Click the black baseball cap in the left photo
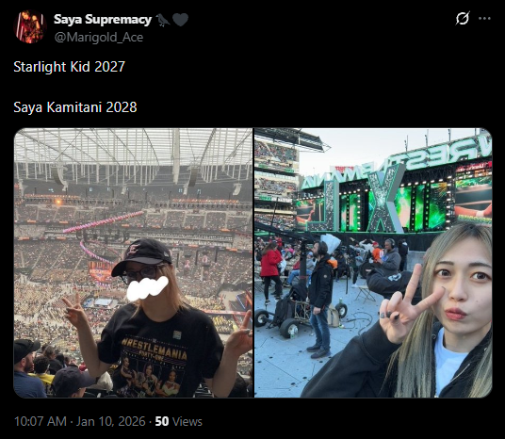 tap(141, 256)
